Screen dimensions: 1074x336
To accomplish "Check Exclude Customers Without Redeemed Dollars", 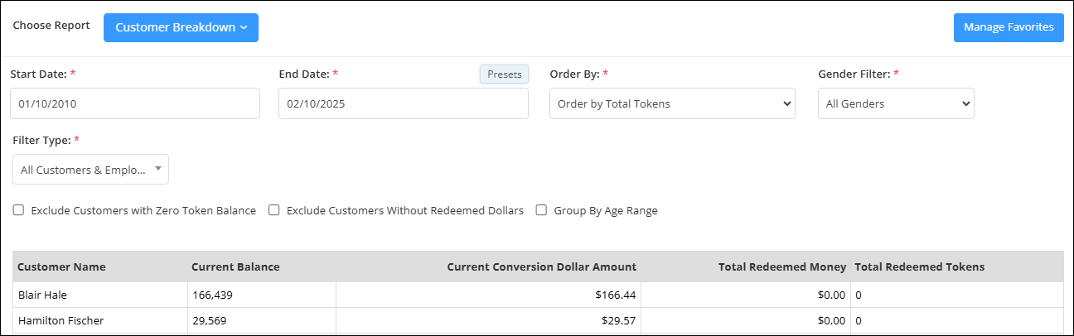I will (x=273, y=210).
